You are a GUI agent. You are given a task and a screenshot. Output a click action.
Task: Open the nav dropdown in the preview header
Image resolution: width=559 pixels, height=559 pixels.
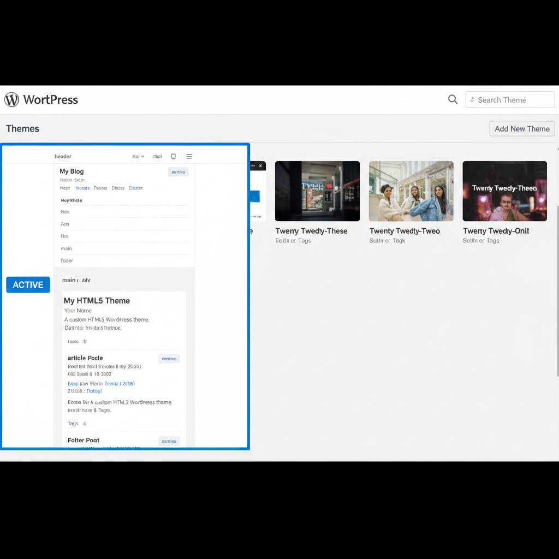coord(138,156)
